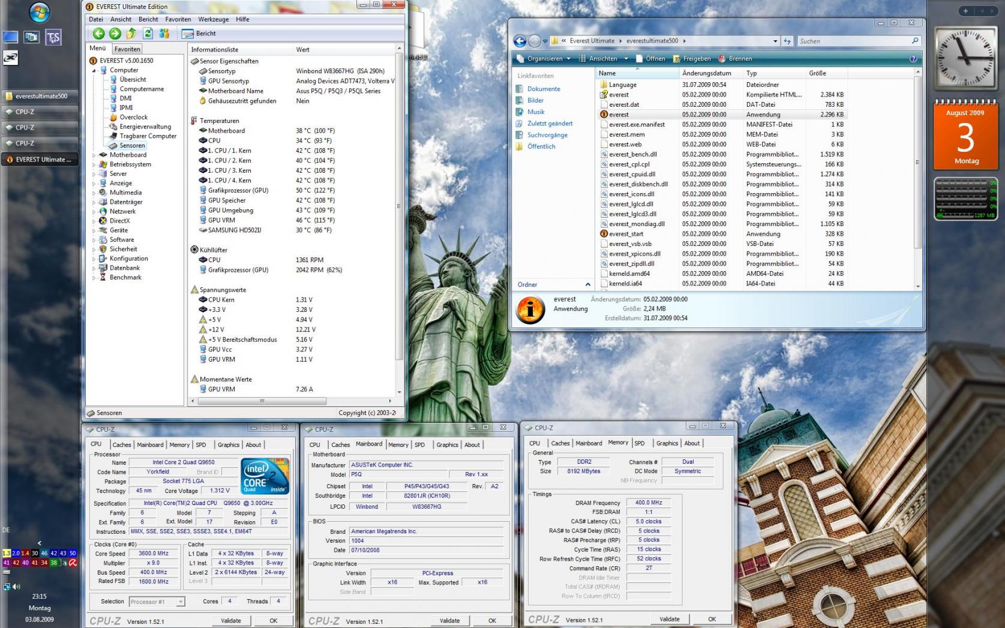Select the Sicherheit shield icon in tree
The image size is (1005, 628).
[103, 249]
